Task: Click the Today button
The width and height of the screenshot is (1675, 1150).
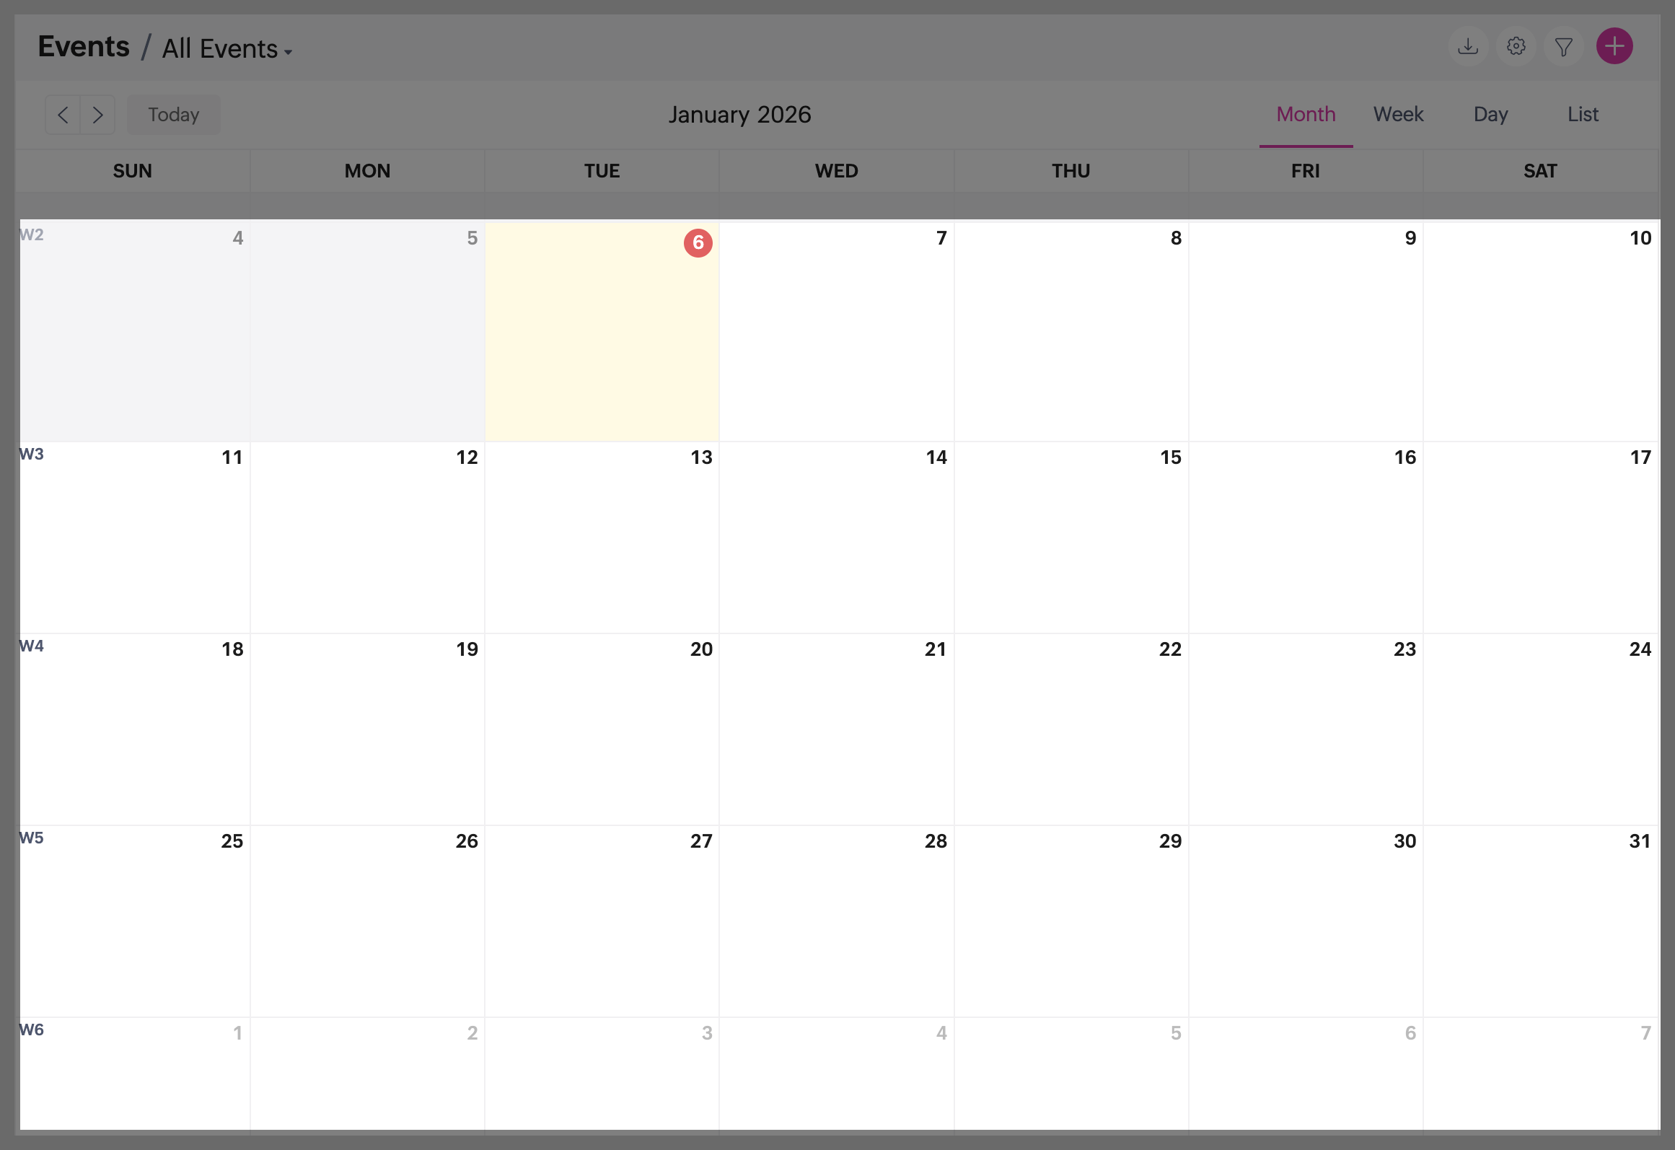Action: (173, 115)
